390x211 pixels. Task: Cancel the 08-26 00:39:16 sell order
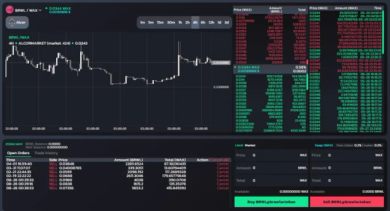tap(223, 184)
